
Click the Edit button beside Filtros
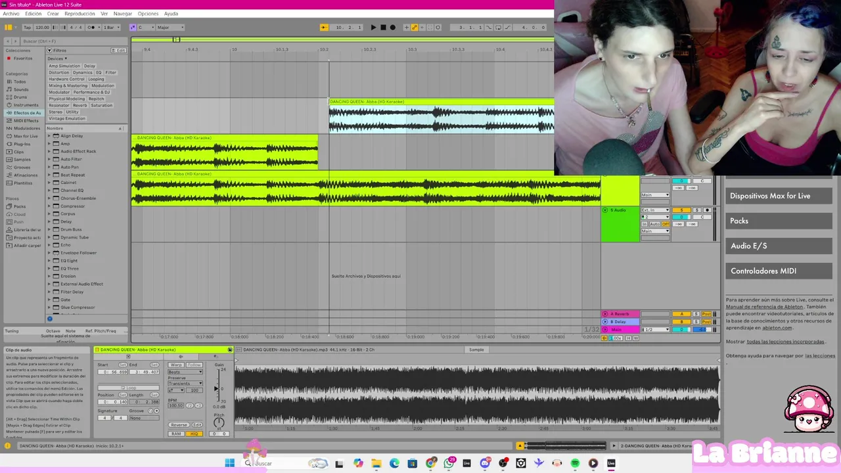119,51
